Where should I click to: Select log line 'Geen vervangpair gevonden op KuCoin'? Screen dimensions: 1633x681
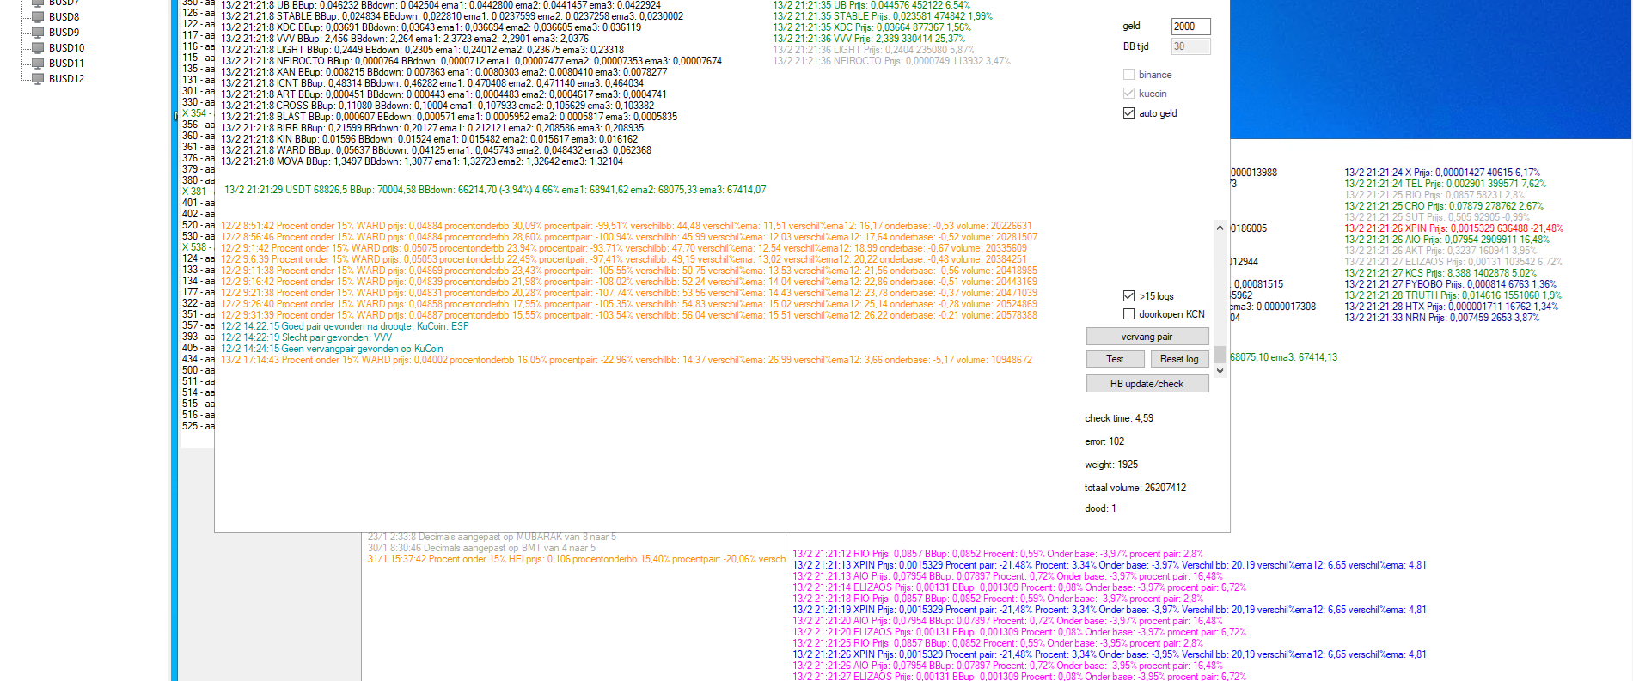(x=332, y=349)
